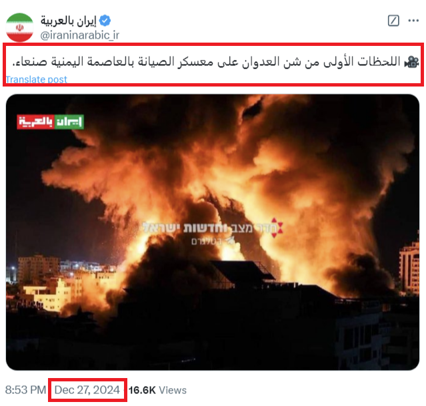Click the Translate post link

(x=37, y=79)
